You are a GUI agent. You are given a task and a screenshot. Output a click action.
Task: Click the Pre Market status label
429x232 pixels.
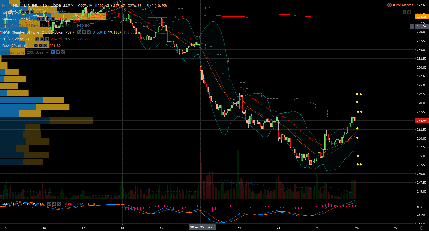pyautogui.click(x=405, y=5)
